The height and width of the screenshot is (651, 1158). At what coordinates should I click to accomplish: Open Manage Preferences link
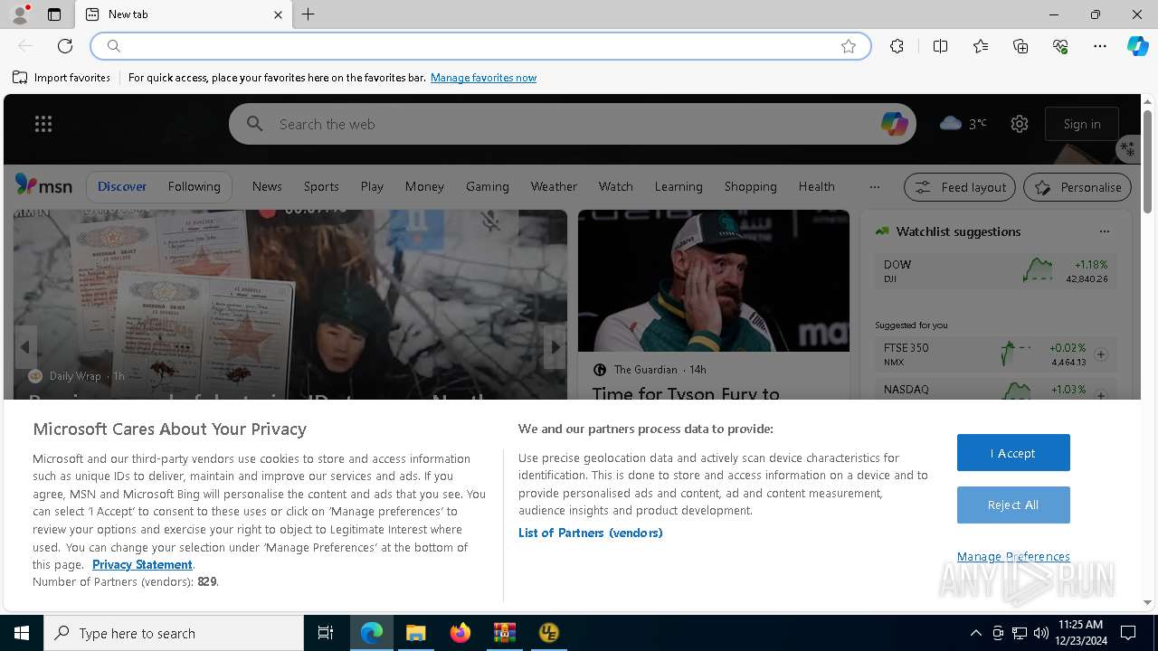point(1013,556)
